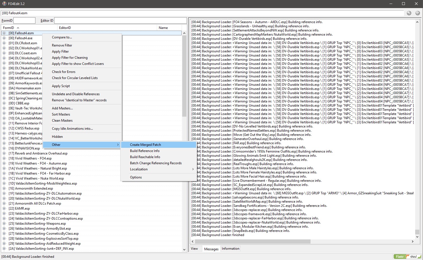Open Apply Script from context menu
Viewport: 423px width, 260px height.
click(82, 86)
